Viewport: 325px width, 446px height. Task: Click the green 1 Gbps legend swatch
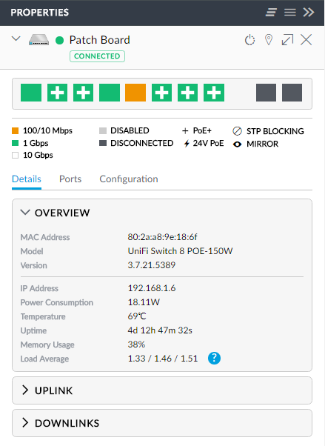point(15,143)
